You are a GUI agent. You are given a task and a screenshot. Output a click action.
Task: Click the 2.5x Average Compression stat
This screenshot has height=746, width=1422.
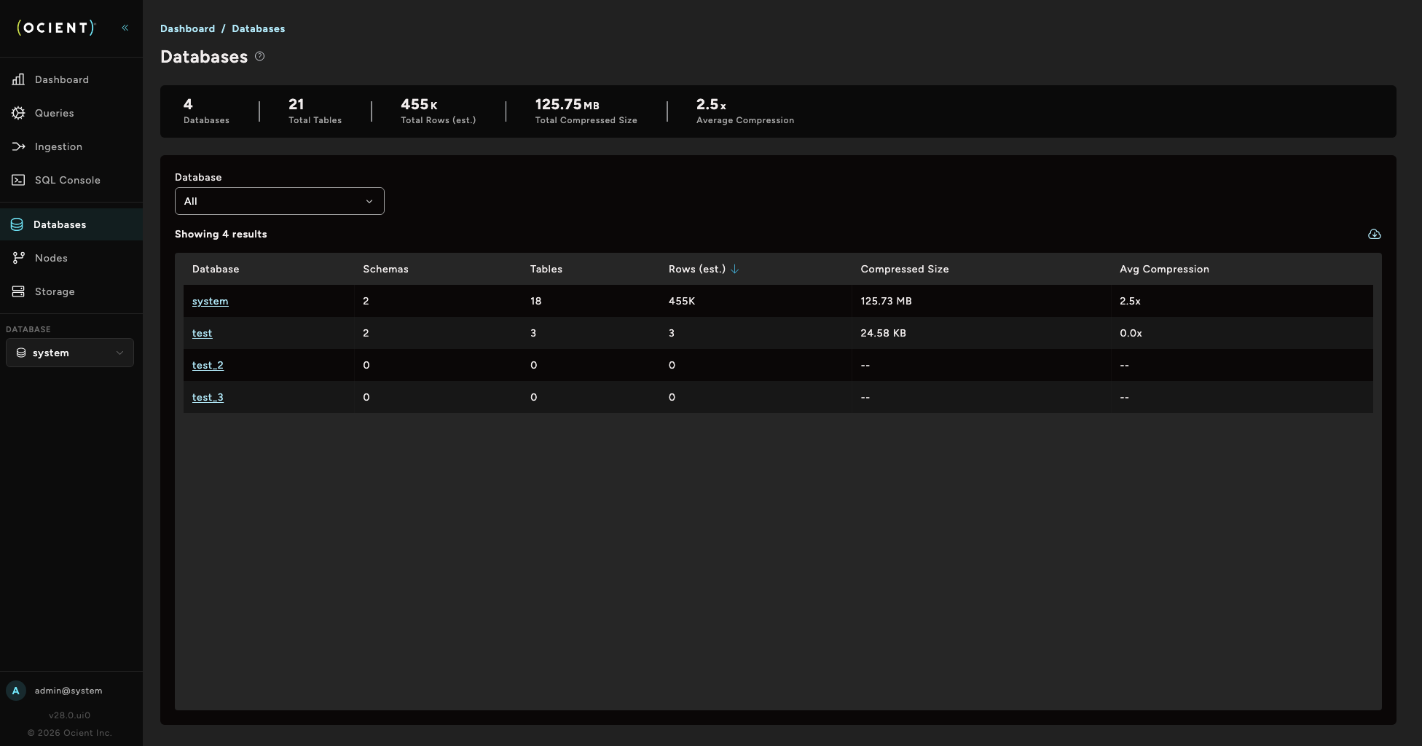(x=745, y=111)
